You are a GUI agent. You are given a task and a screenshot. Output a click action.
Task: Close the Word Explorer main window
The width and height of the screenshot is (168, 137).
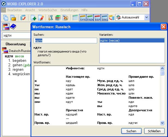pyautogui.click(x=146, y=4)
